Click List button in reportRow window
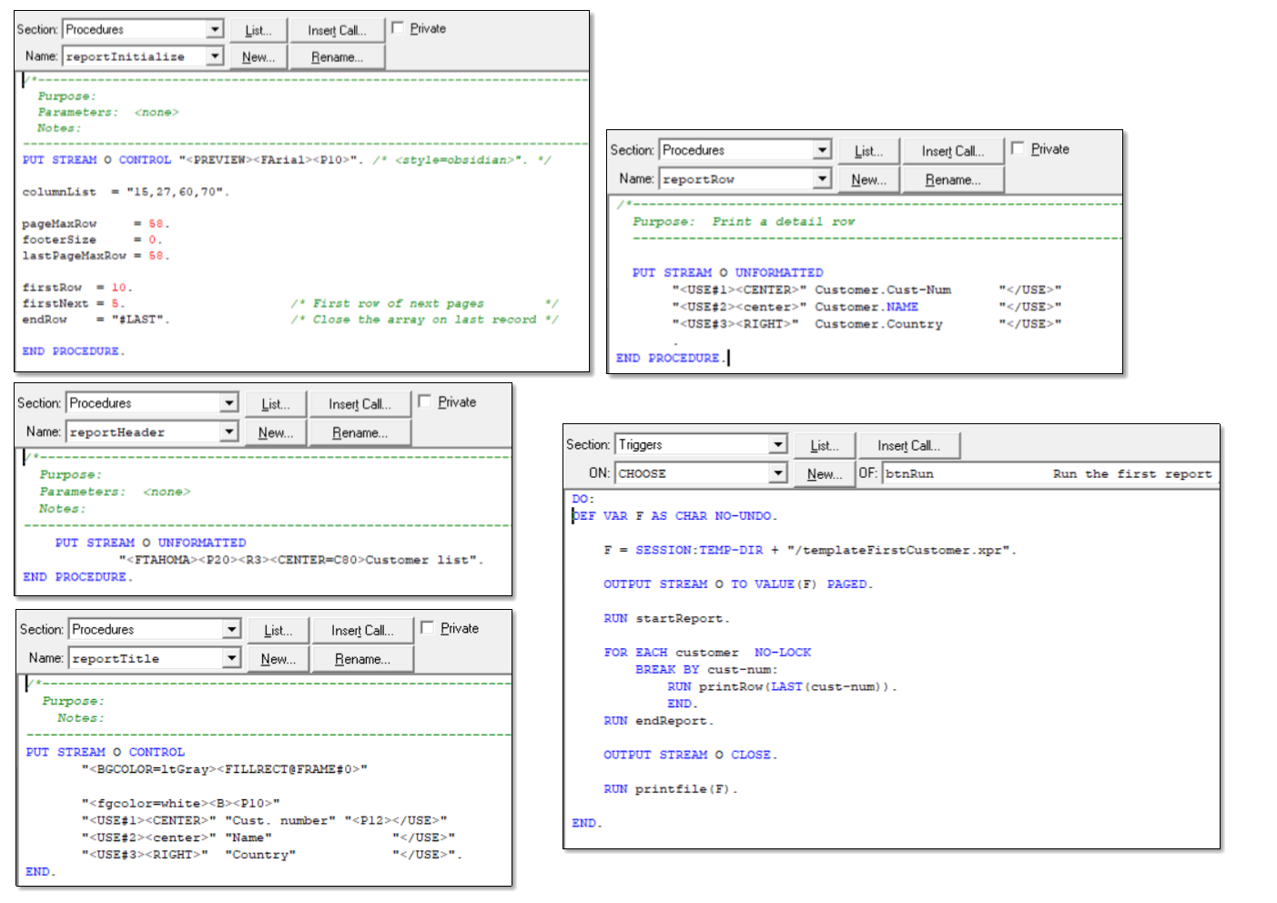 (x=868, y=151)
